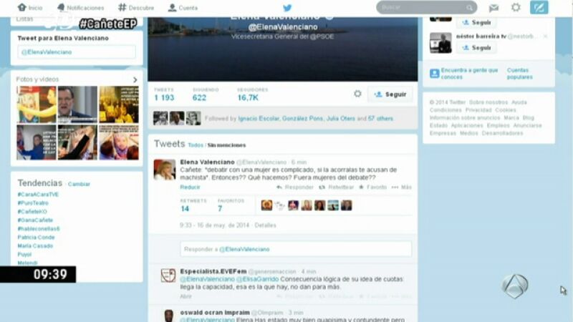Click the compose new tweet button
Image resolution: width=573 pixels, height=322 pixels.
point(539,8)
